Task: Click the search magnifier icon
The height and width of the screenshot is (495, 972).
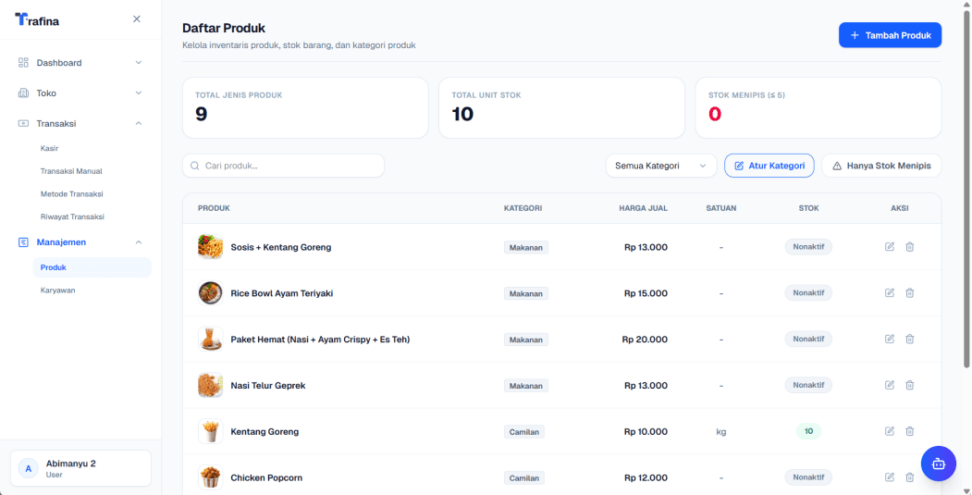Action: [194, 166]
